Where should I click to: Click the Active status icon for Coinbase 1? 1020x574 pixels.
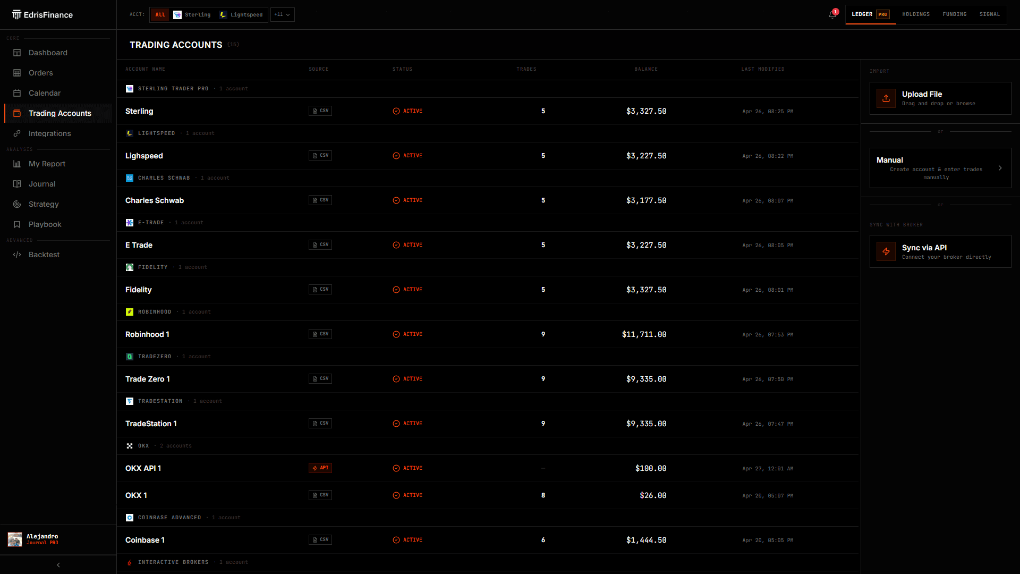click(396, 540)
